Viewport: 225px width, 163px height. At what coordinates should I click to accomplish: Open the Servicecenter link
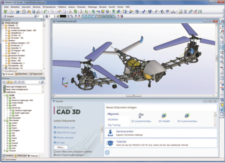[x=125, y=131]
